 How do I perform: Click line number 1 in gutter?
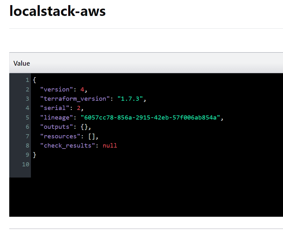point(27,80)
